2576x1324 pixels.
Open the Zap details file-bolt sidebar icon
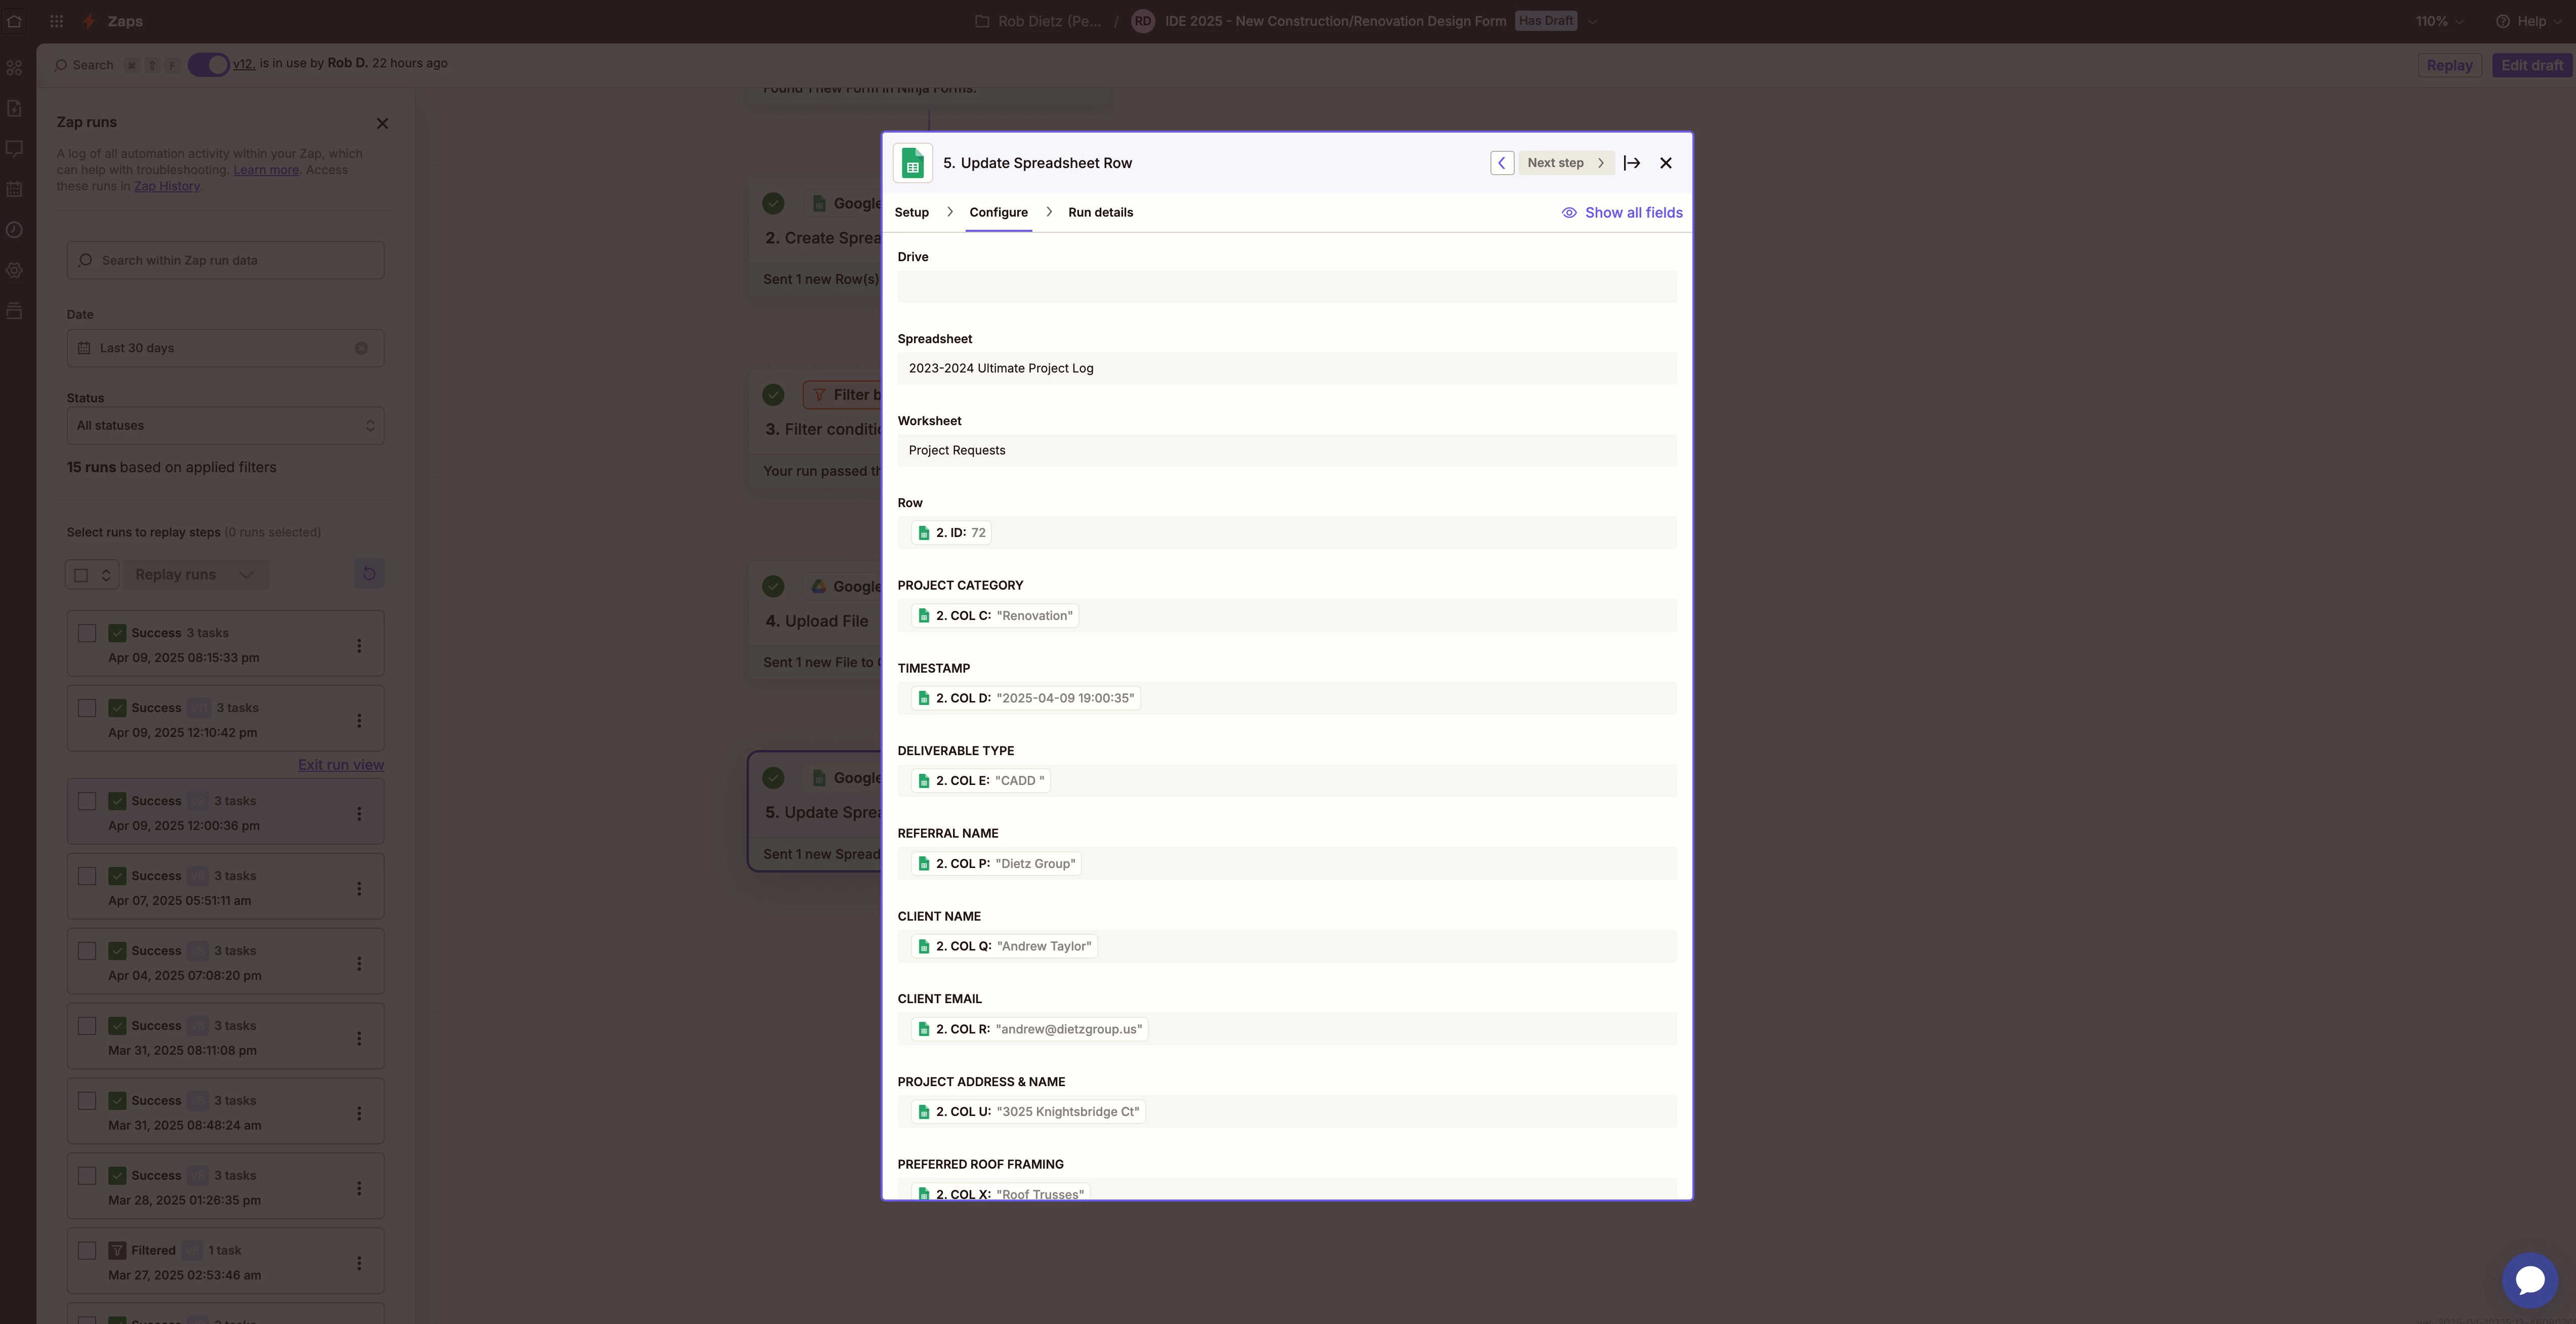coord(14,108)
